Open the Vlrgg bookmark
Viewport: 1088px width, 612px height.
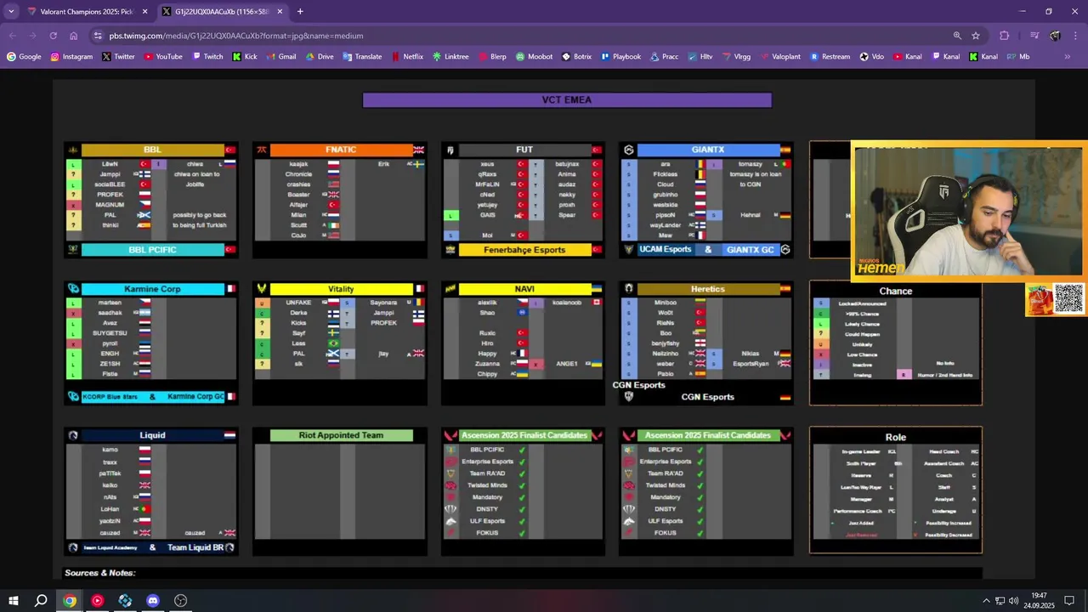[x=735, y=57]
